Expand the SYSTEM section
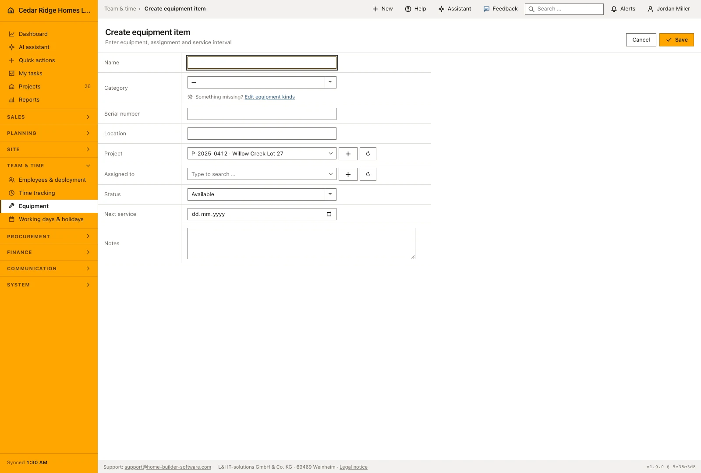 point(49,285)
